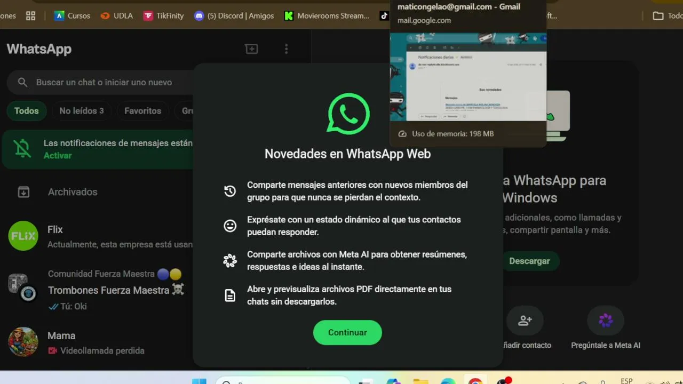Click 'Las notificaciones de mensajes están' banner text

118,143
